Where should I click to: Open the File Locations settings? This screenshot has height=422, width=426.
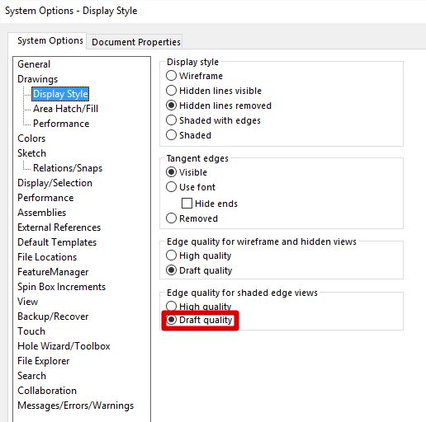coord(47,257)
